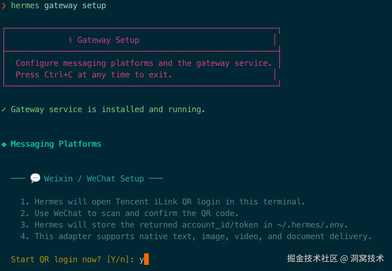Click the "Weixin / WeChat Setup" header

point(94,179)
